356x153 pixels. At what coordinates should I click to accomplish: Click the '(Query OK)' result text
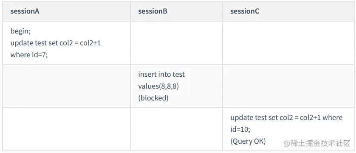point(248,141)
